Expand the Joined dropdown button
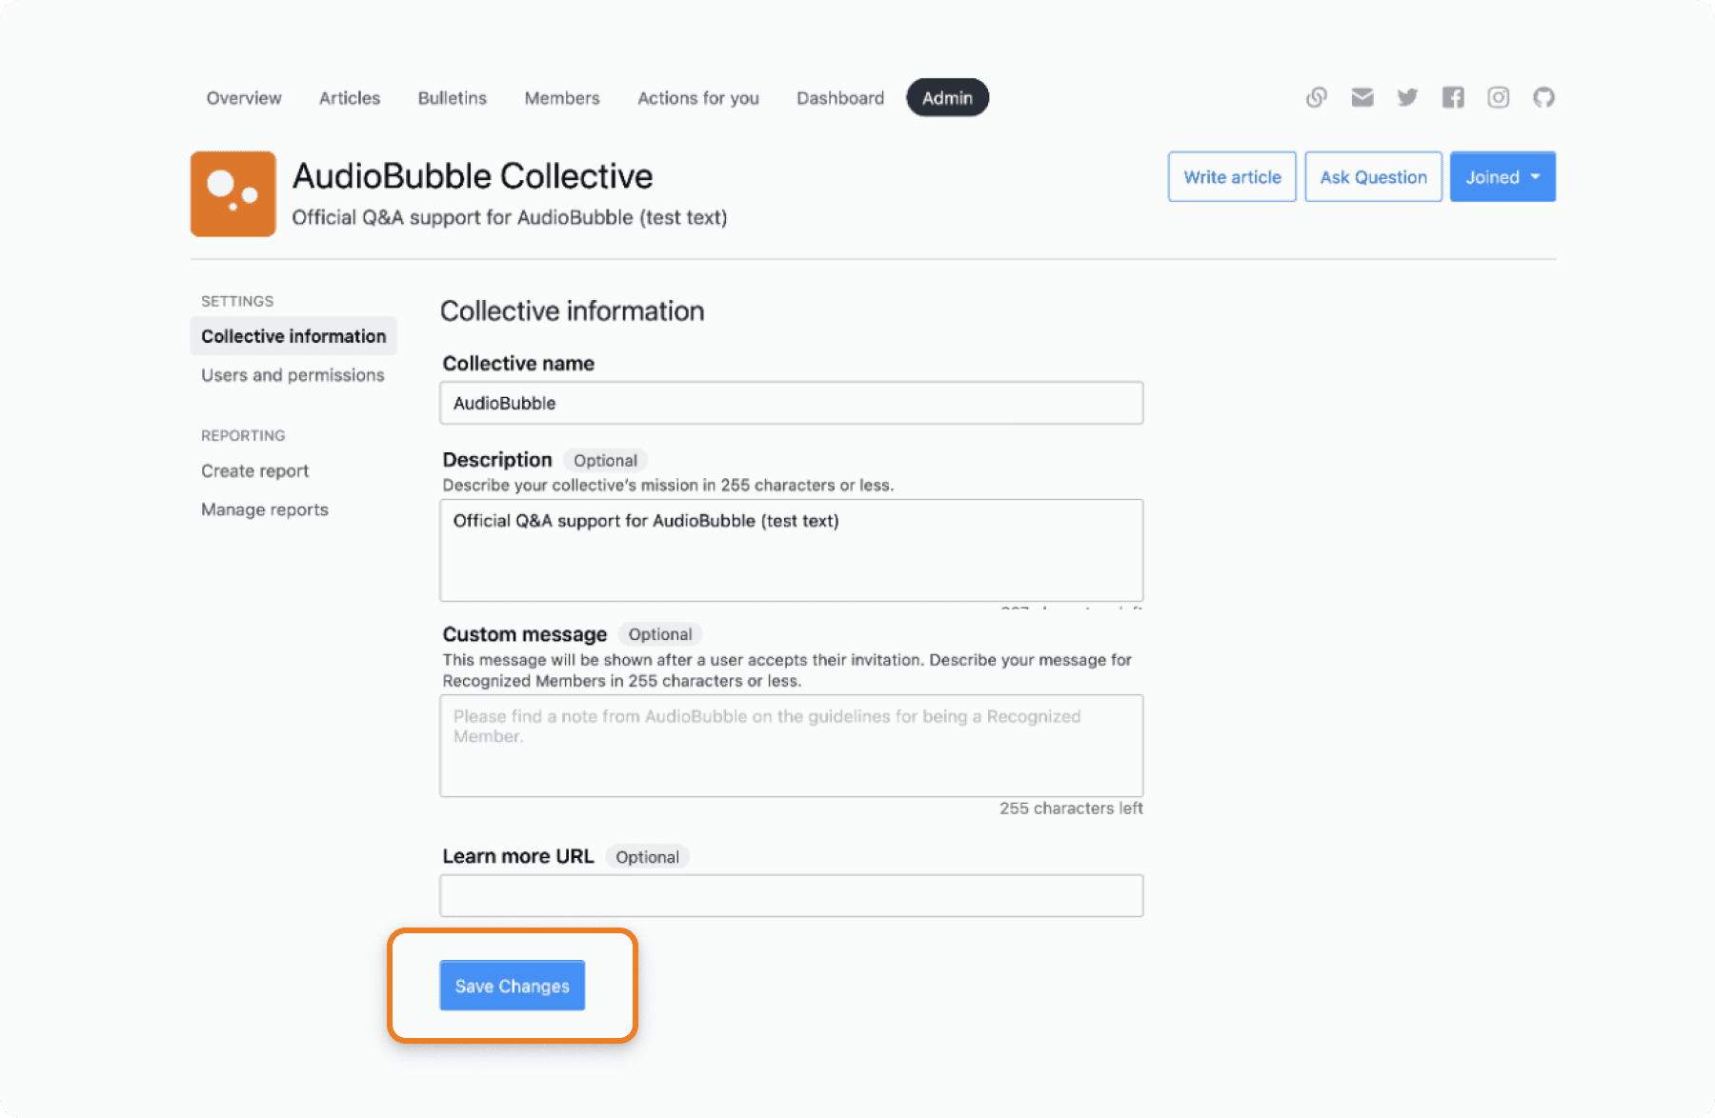This screenshot has height=1118, width=1715. 1503,177
